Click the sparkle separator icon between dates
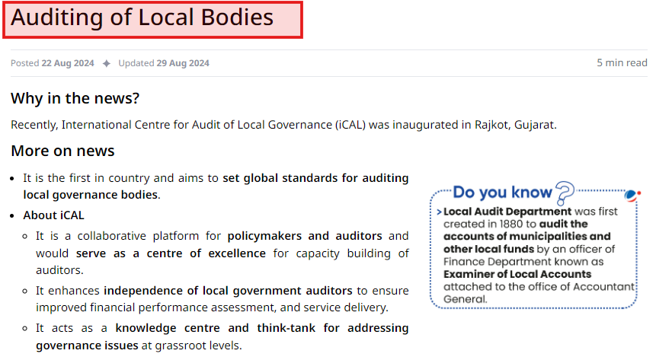The image size is (656, 360). click(107, 63)
